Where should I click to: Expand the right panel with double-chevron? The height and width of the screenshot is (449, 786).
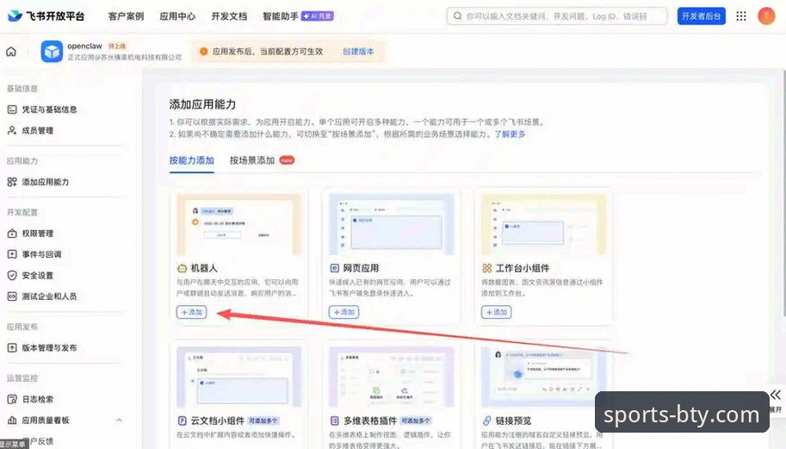click(776, 395)
